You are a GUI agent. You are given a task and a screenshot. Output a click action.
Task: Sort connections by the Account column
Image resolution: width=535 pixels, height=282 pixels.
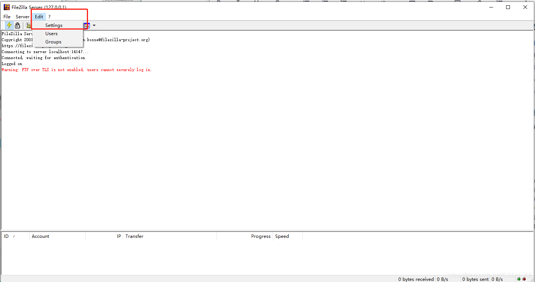[x=57, y=236]
